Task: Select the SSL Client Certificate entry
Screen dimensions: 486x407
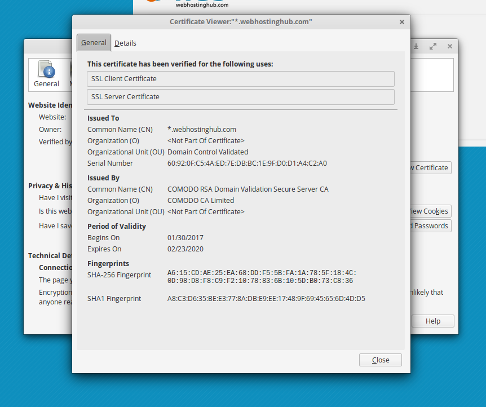Action: (241, 79)
